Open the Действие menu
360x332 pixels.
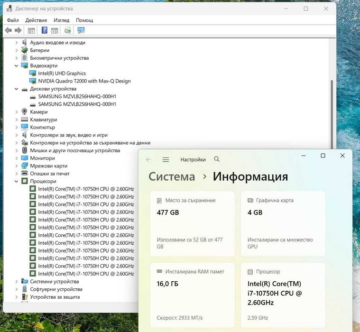pos(36,20)
